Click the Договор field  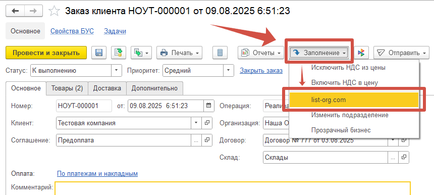point(325,140)
